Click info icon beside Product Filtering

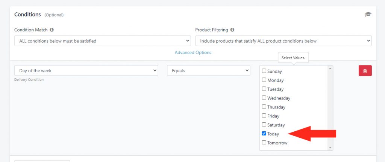(232, 30)
